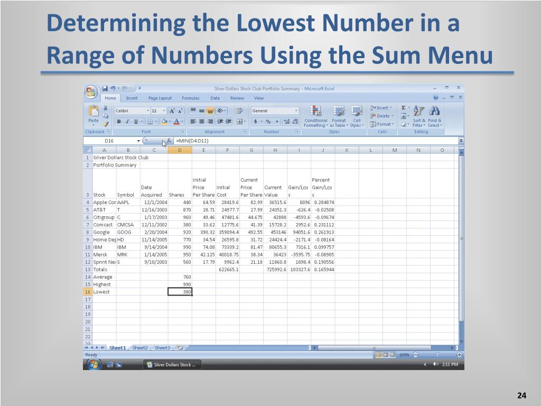This screenshot has height=406, width=541.
Task: Select column D header
Action: 180,150
